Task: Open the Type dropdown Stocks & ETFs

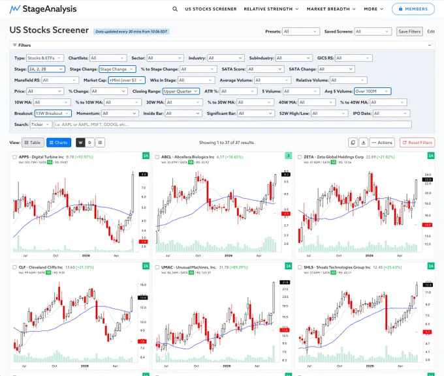Action: pos(45,58)
